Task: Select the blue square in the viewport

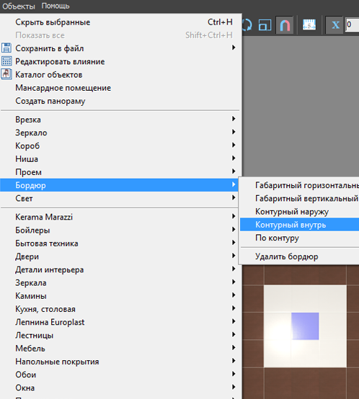Action: 305,326
